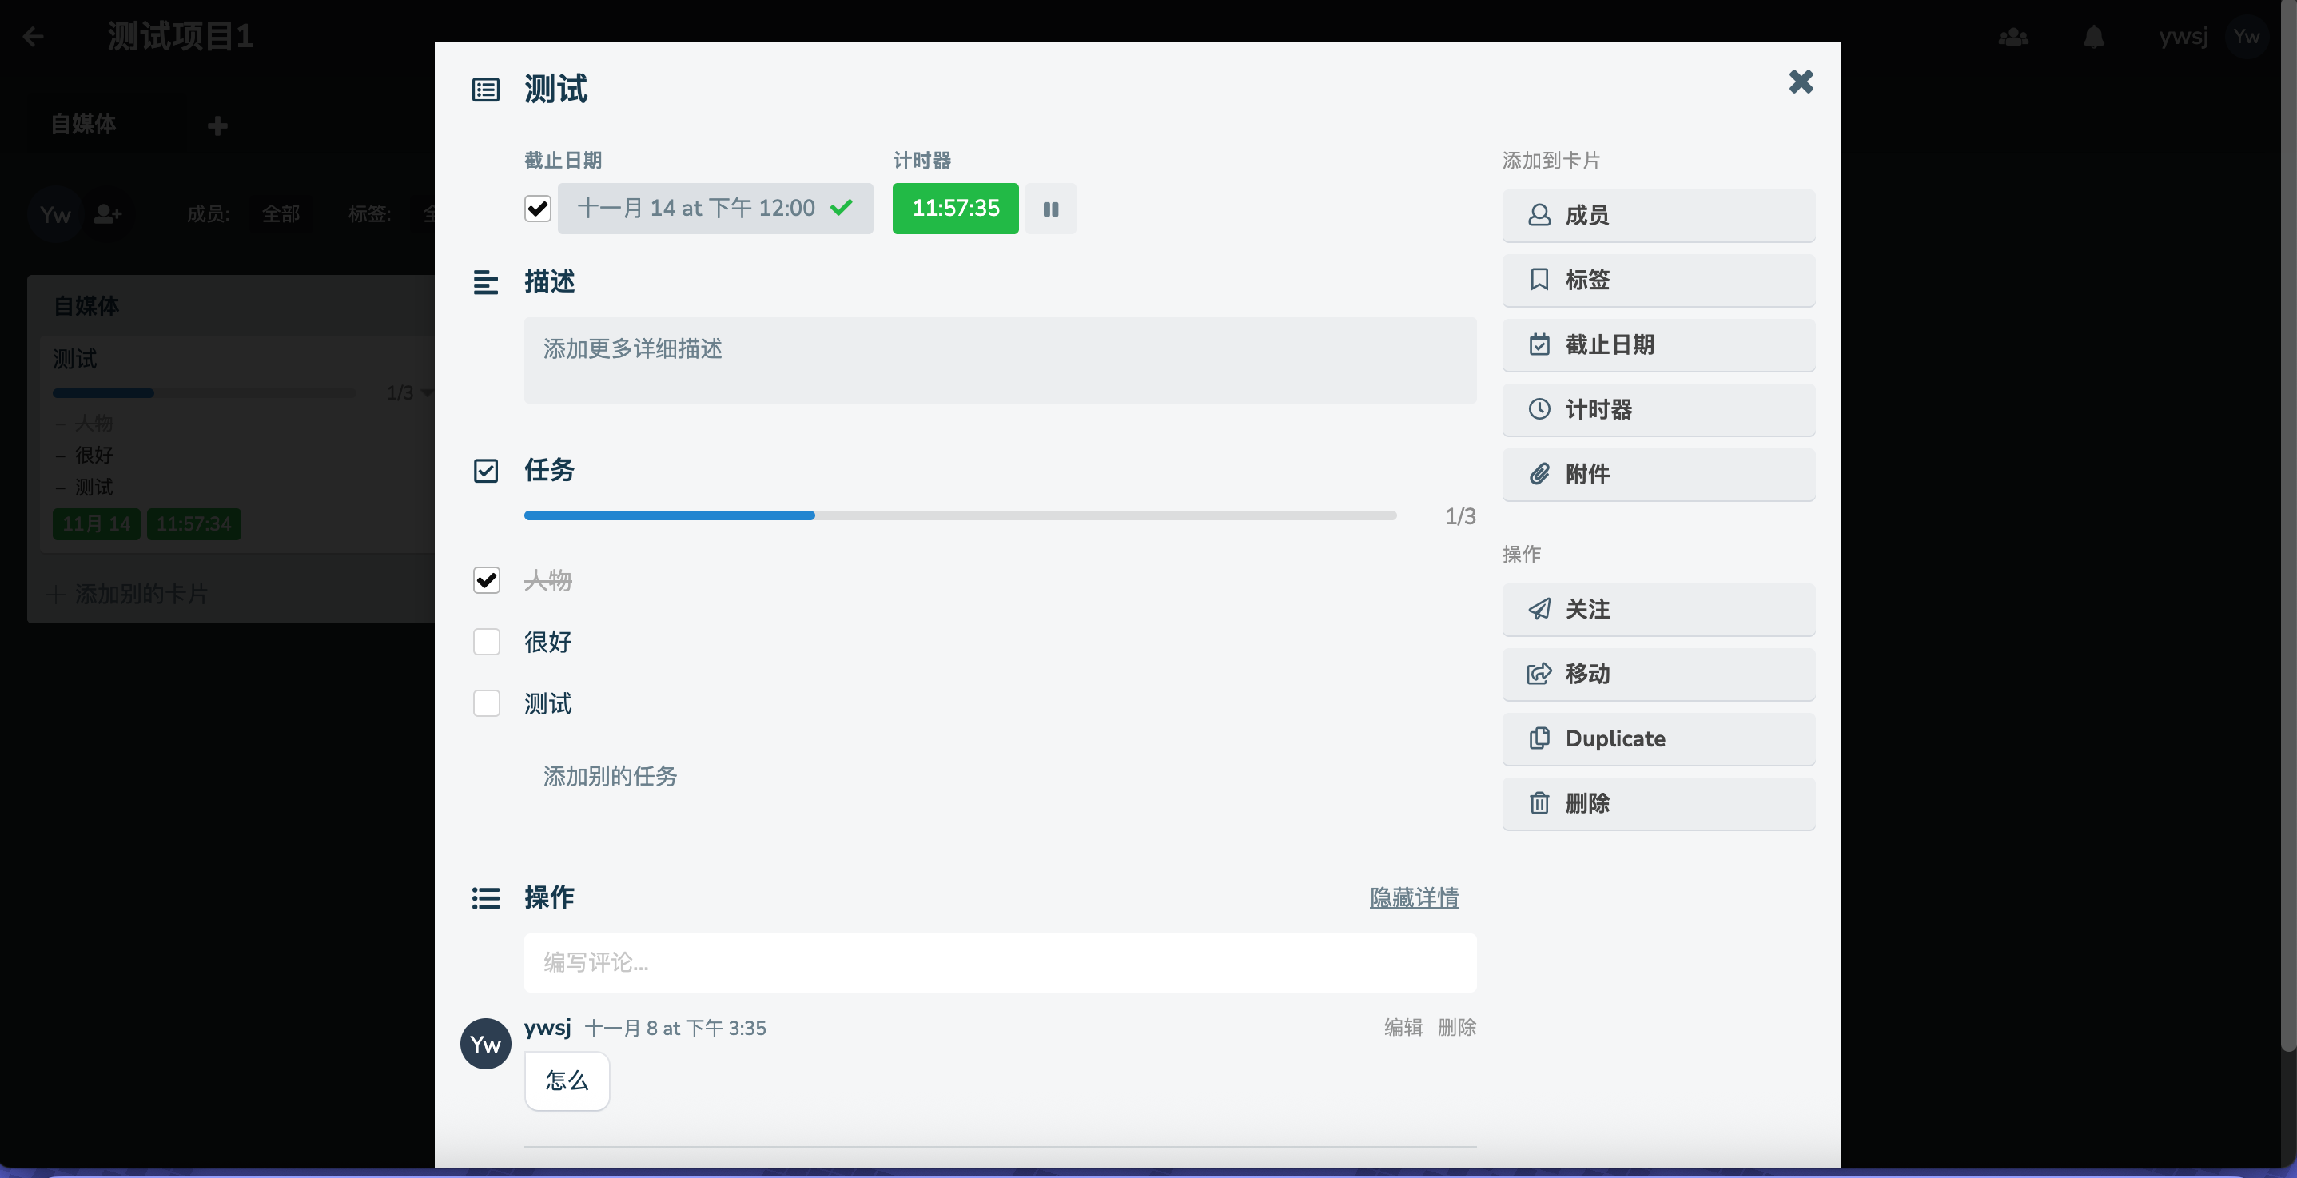Uncheck the due date completed checkbox

coord(538,209)
